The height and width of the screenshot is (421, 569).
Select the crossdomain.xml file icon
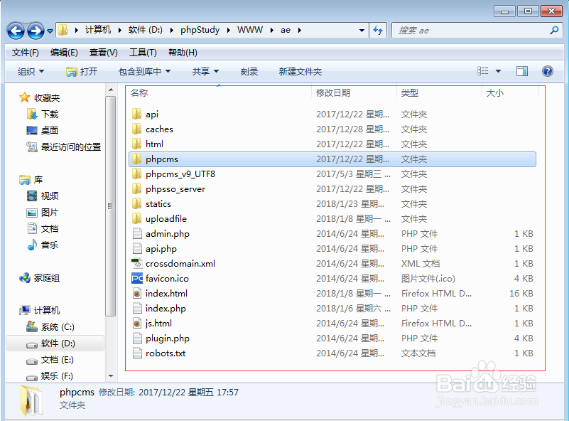click(137, 263)
